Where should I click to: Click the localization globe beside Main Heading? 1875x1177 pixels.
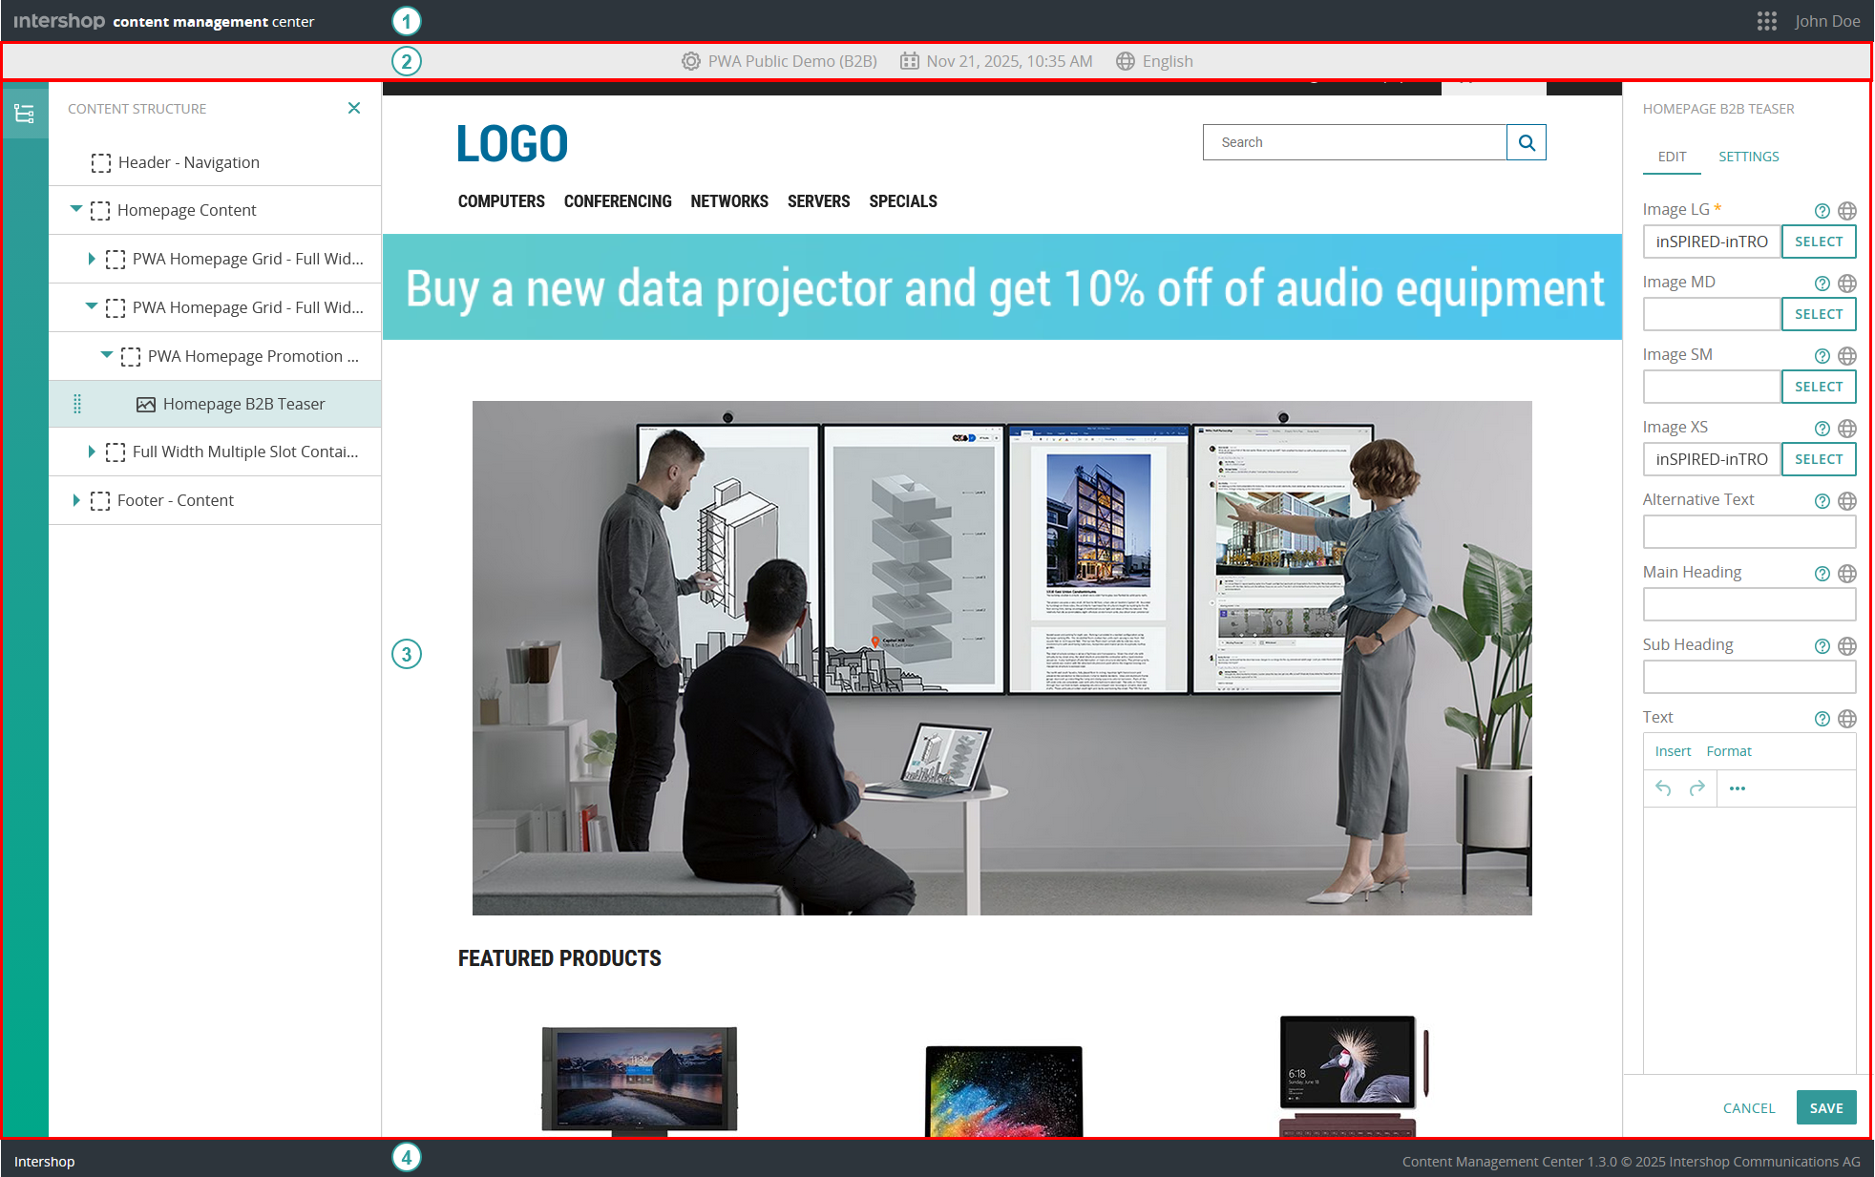[x=1848, y=573]
